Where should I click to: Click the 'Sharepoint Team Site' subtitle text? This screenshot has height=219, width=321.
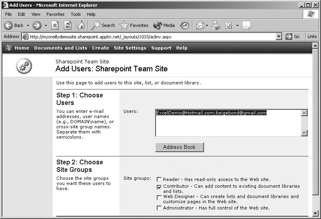[82, 61]
